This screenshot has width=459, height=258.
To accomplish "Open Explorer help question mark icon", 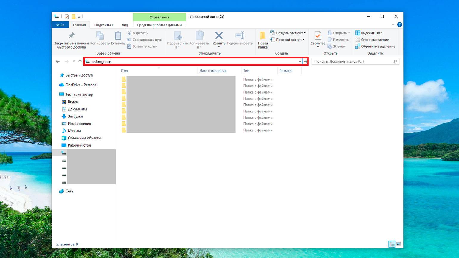I will pyautogui.click(x=400, y=25).
